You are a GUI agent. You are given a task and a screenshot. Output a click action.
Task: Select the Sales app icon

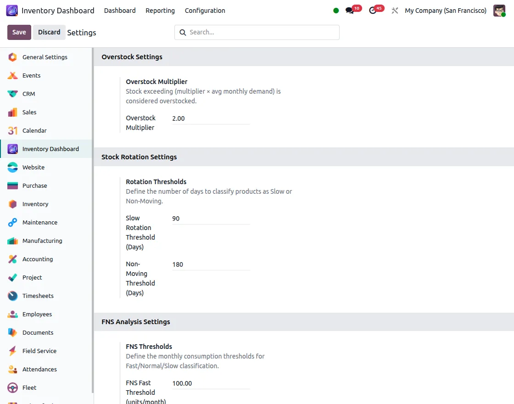[x=29, y=112]
